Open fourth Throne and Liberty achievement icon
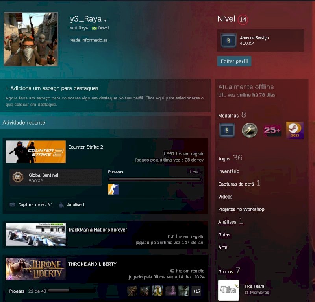 point(171,291)
